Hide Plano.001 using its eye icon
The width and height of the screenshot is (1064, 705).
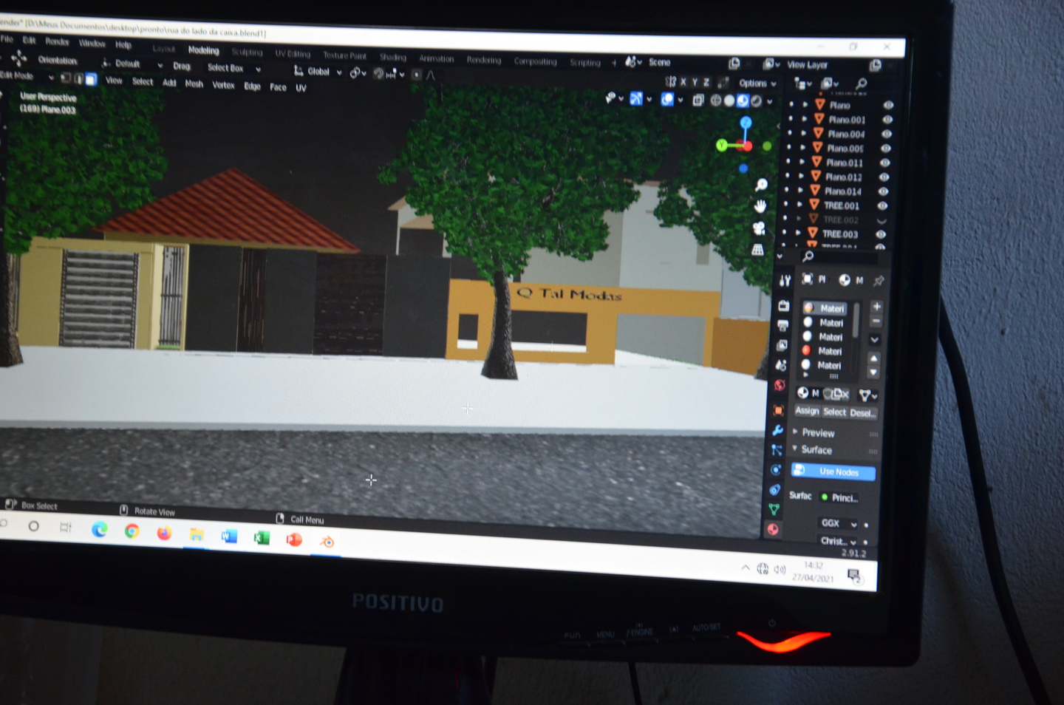coord(887,120)
